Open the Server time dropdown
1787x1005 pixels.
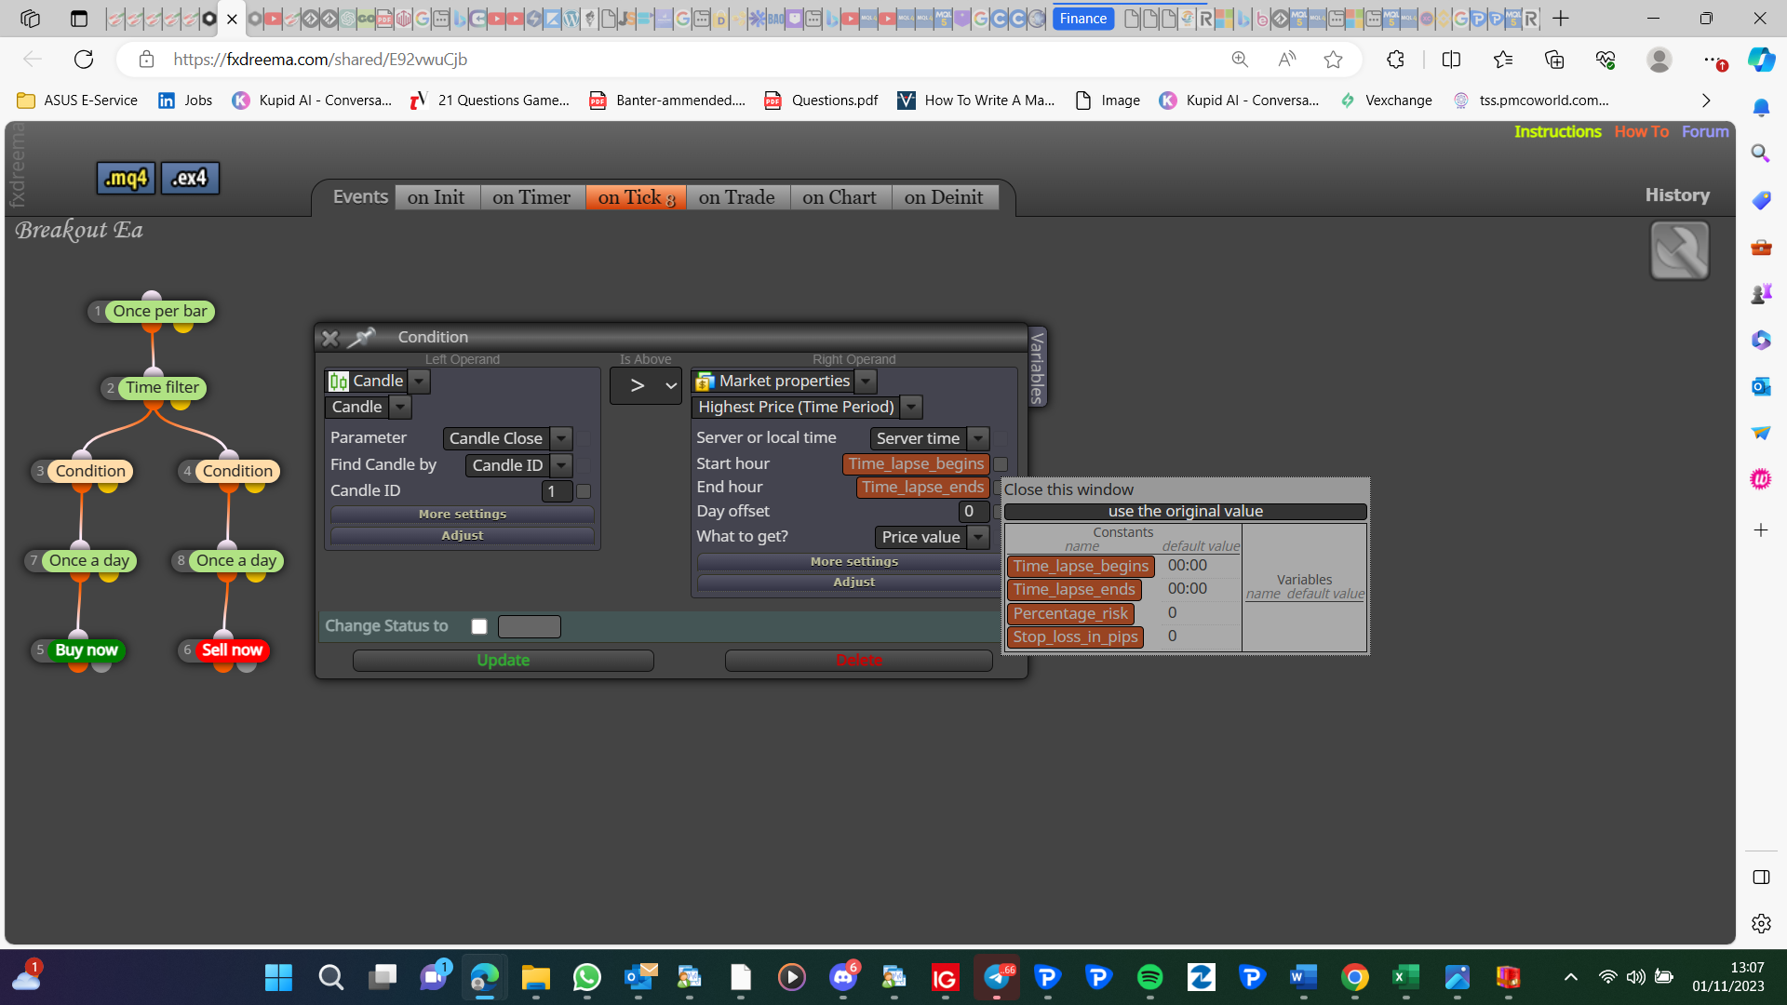tap(978, 438)
